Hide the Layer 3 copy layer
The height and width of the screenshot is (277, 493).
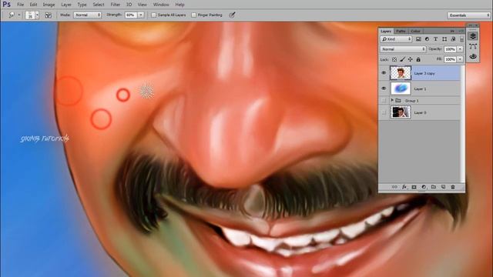[384, 73]
